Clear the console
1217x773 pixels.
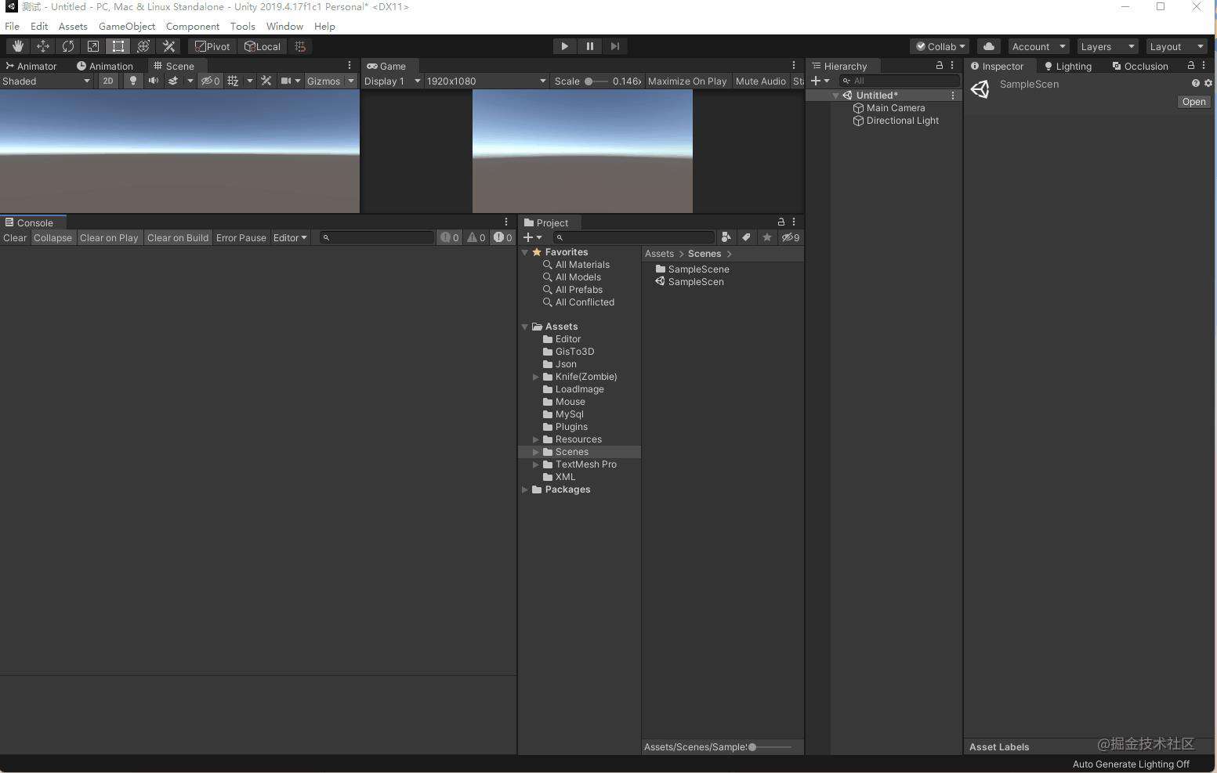[15, 237]
